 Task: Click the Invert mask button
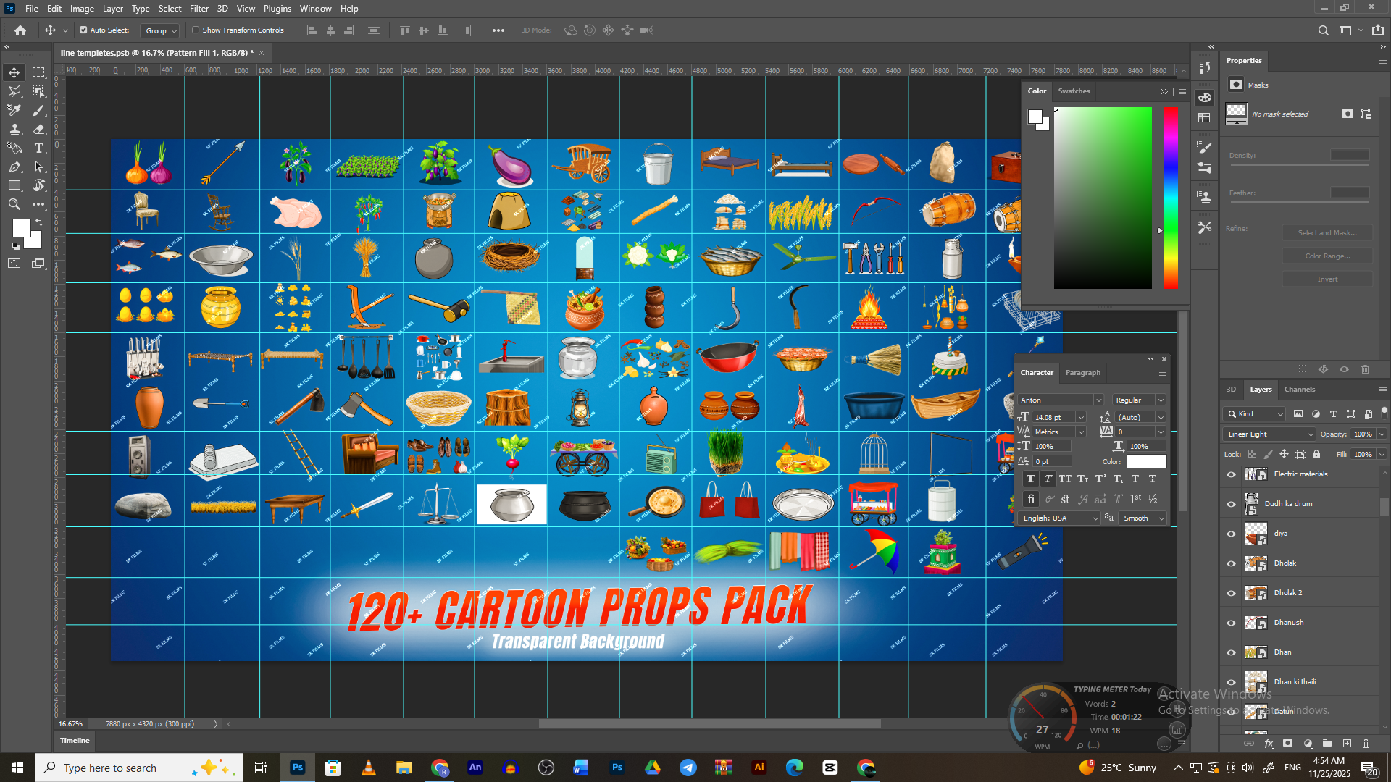pyautogui.click(x=1327, y=279)
